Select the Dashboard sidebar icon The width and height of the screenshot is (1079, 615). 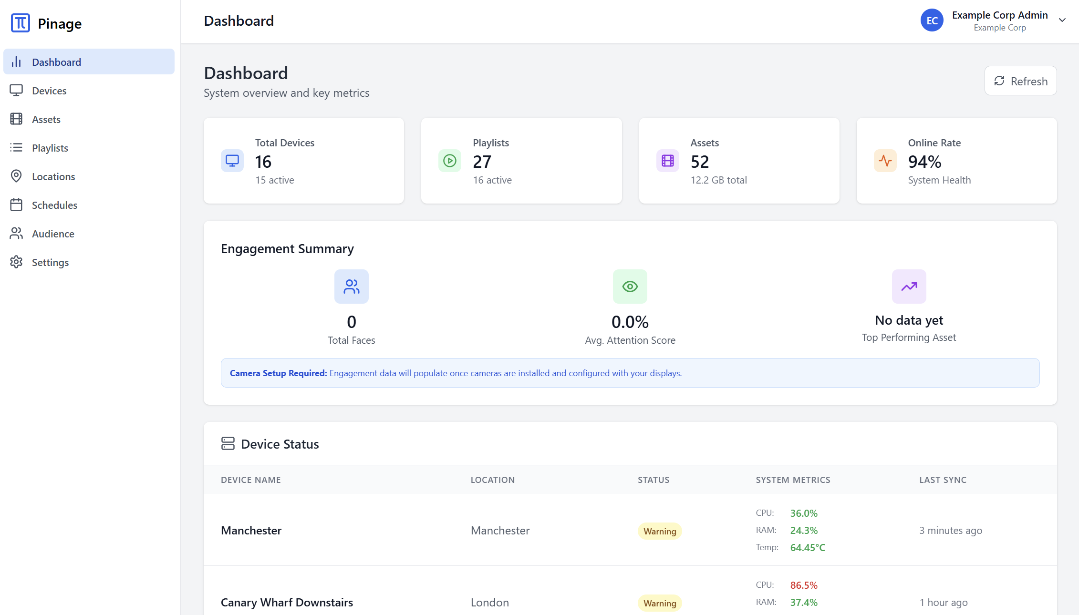pyautogui.click(x=17, y=61)
